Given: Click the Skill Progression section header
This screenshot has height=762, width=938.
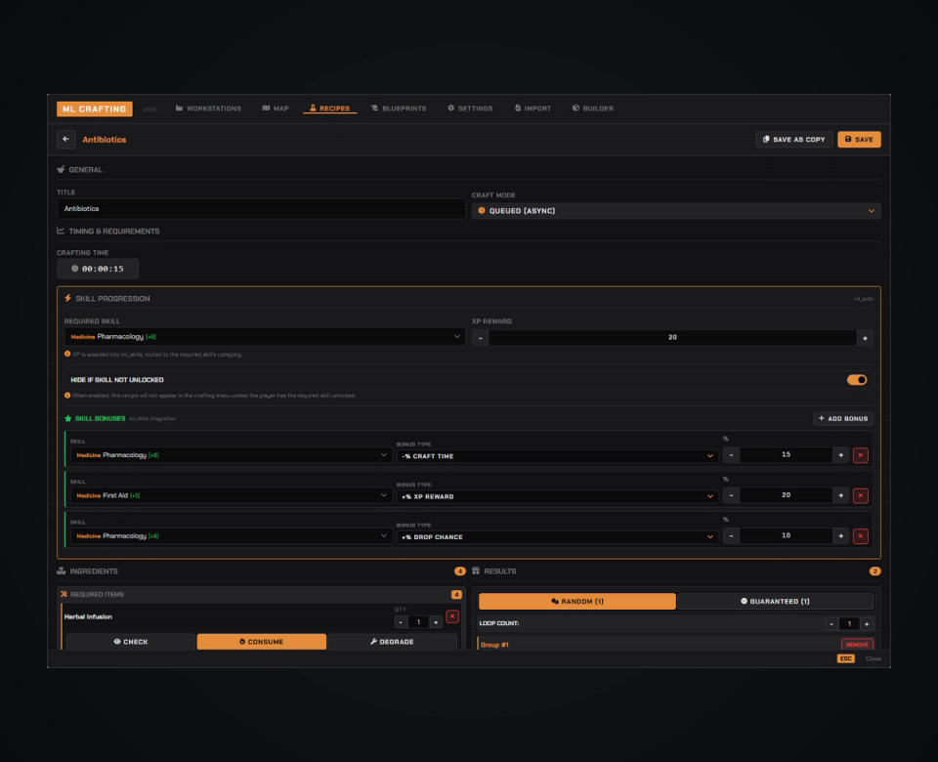Looking at the screenshot, I should click(112, 299).
